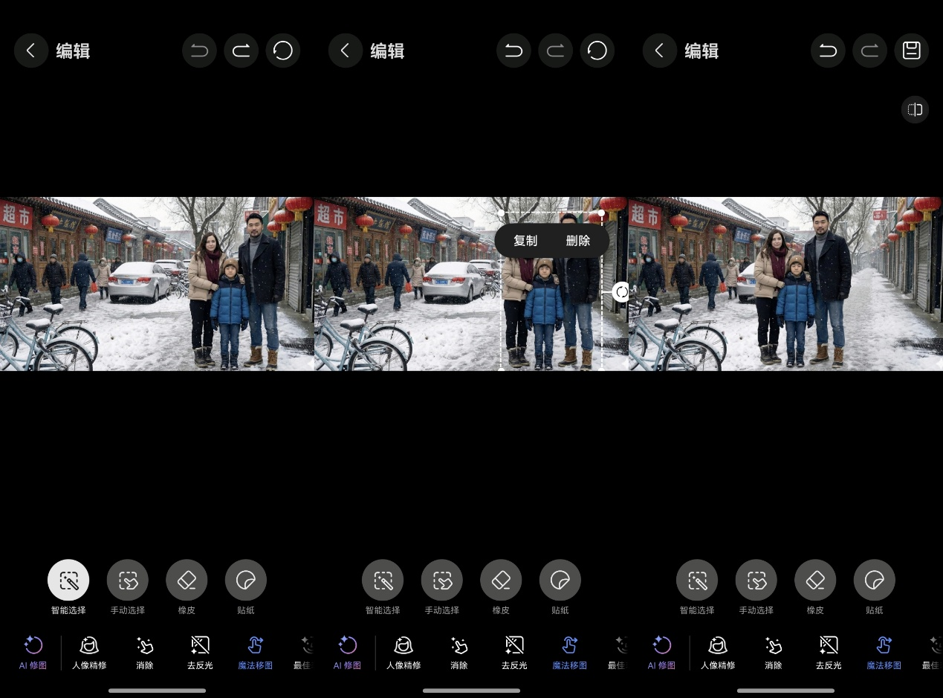Tap the save icon in the right screen
943x698 pixels.
coord(911,51)
